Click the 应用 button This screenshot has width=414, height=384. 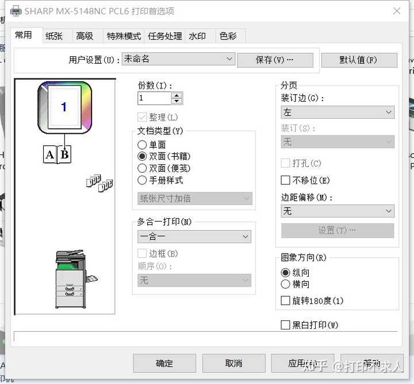click(x=303, y=363)
